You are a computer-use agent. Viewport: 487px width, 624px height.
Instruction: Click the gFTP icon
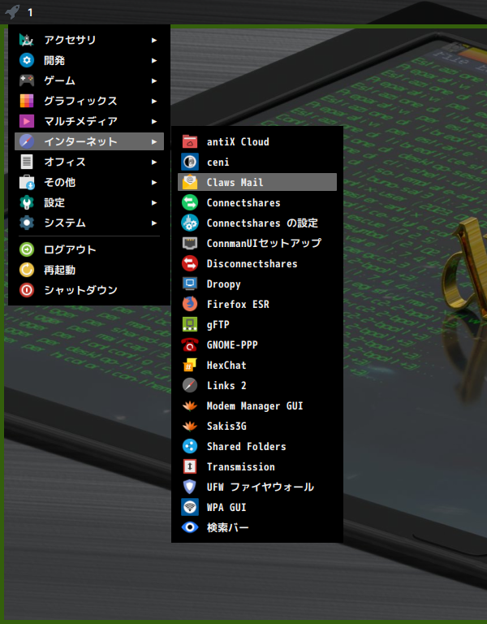[190, 324]
